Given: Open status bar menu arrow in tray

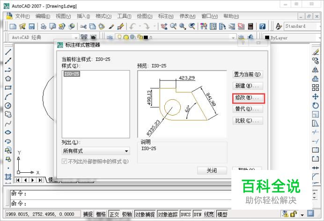Looking at the screenshot, I should [302, 215].
